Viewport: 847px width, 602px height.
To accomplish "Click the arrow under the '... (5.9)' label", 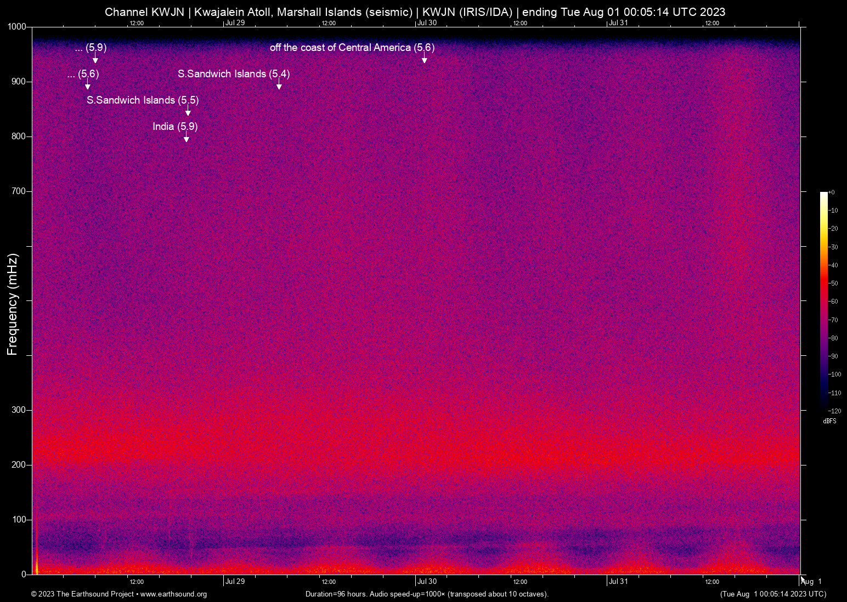I will [95, 59].
